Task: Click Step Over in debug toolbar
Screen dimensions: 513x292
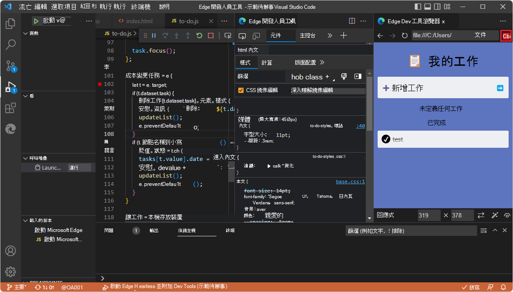Action: click(x=165, y=36)
